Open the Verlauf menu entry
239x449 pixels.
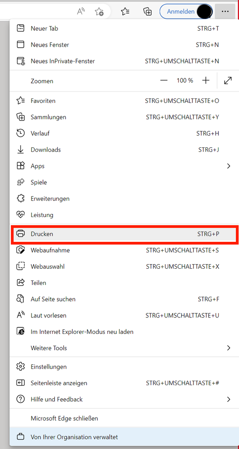(124, 133)
